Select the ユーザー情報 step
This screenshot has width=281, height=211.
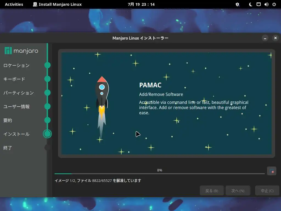click(x=16, y=107)
